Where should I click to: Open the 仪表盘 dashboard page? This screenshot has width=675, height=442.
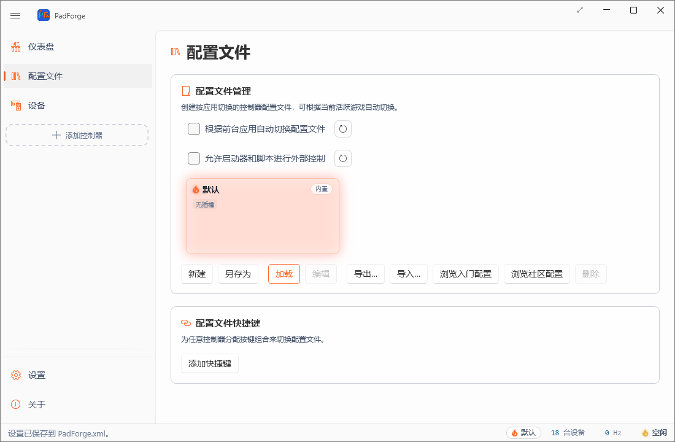[x=78, y=47]
